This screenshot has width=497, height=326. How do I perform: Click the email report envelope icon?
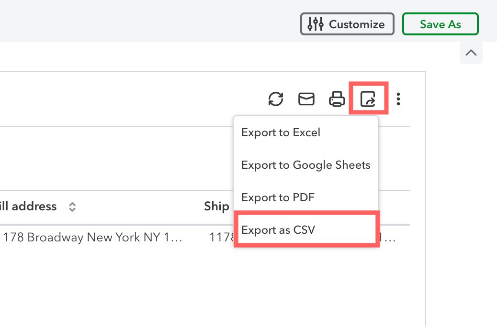(306, 99)
